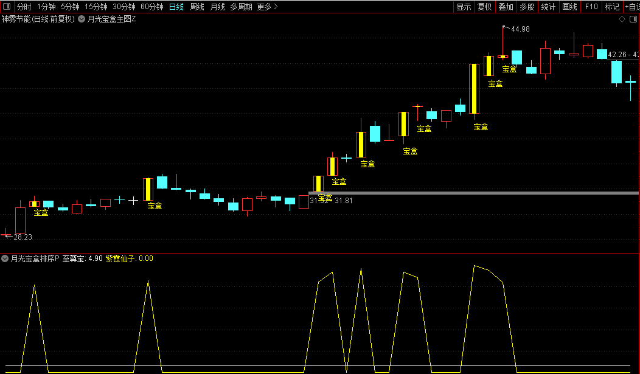640x374 pixels.
Task: Click the 28.23 low price label
Action: point(23,237)
